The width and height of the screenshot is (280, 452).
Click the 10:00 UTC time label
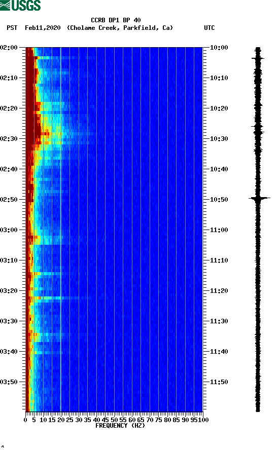[x=219, y=48]
